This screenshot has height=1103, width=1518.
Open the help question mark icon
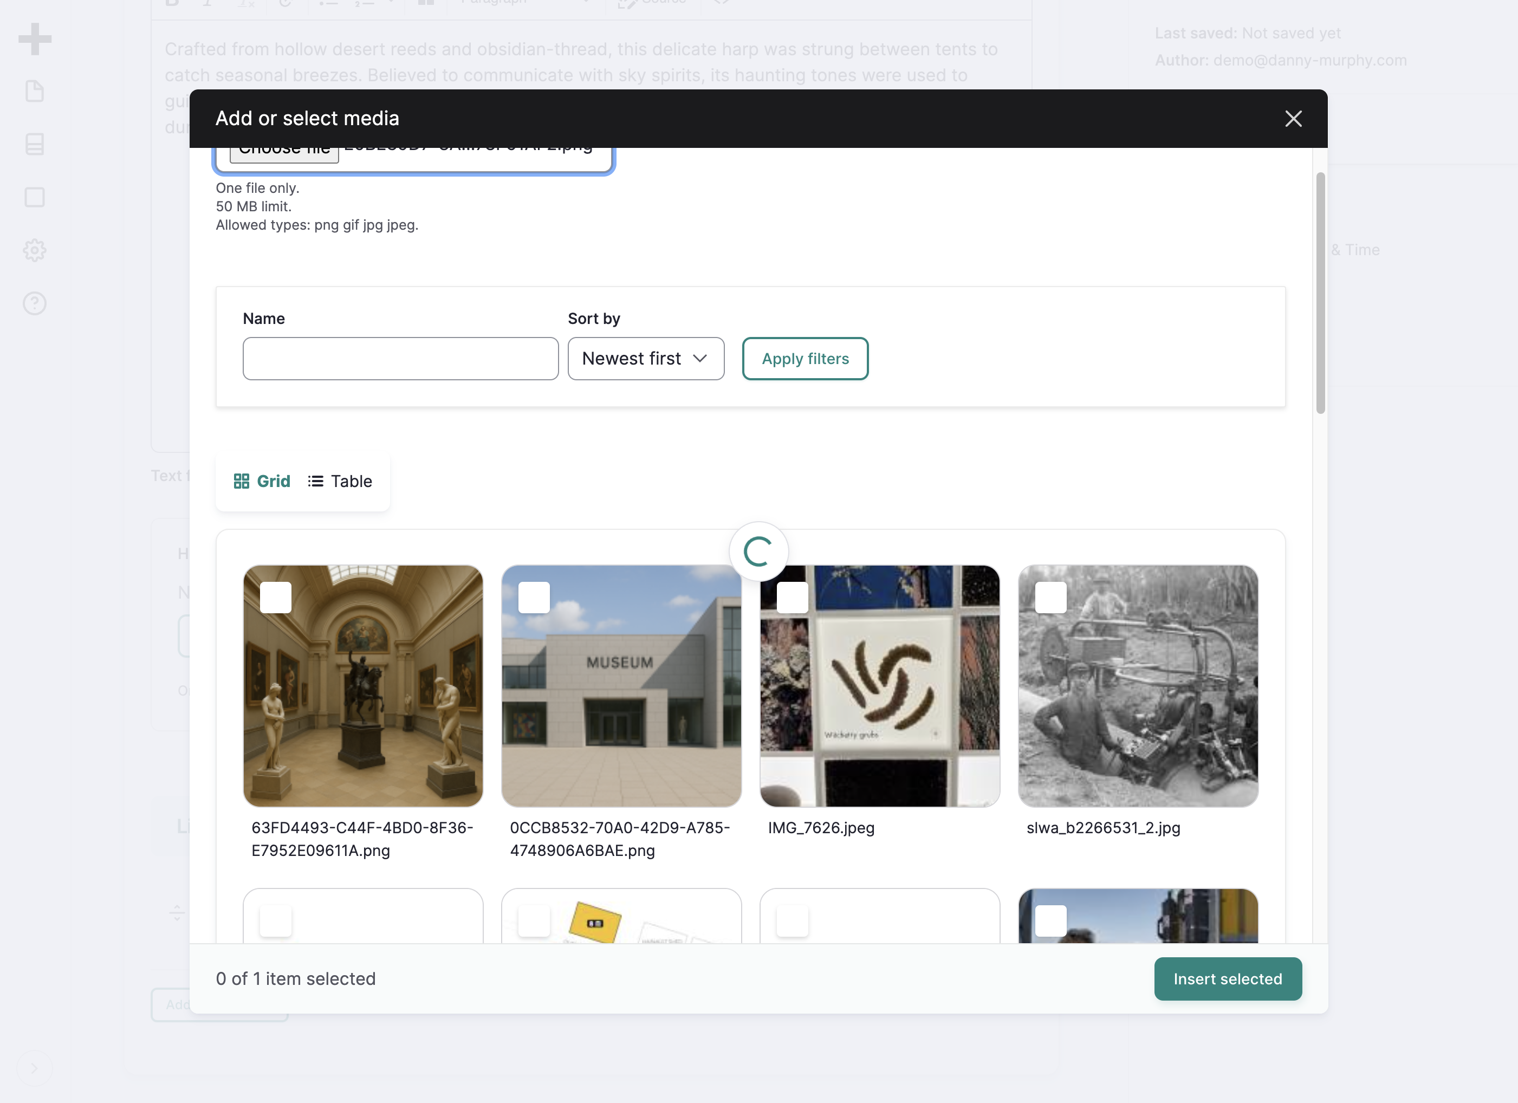[x=34, y=303]
